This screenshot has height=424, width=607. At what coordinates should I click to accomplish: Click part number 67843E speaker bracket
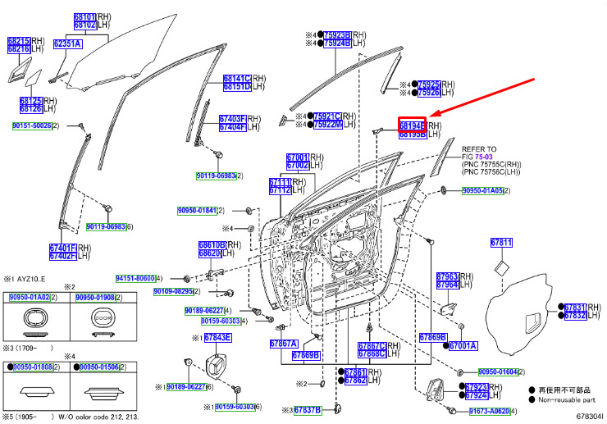217,338
